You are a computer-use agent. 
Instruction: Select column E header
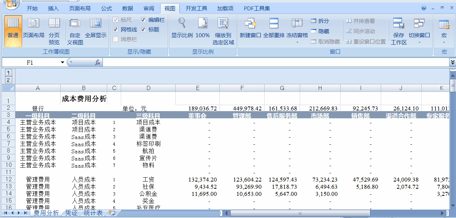pos(198,88)
